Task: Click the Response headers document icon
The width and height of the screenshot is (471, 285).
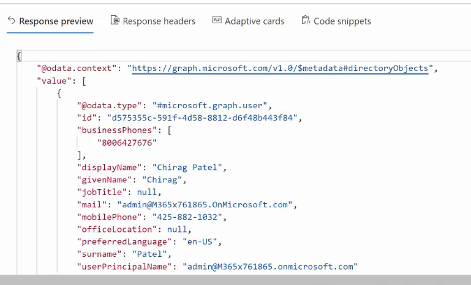Action: tap(115, 20)
